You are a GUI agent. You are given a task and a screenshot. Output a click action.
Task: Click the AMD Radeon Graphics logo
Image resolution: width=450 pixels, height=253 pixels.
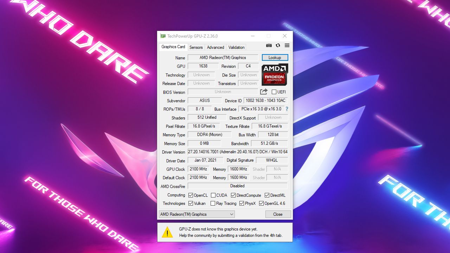275,74
